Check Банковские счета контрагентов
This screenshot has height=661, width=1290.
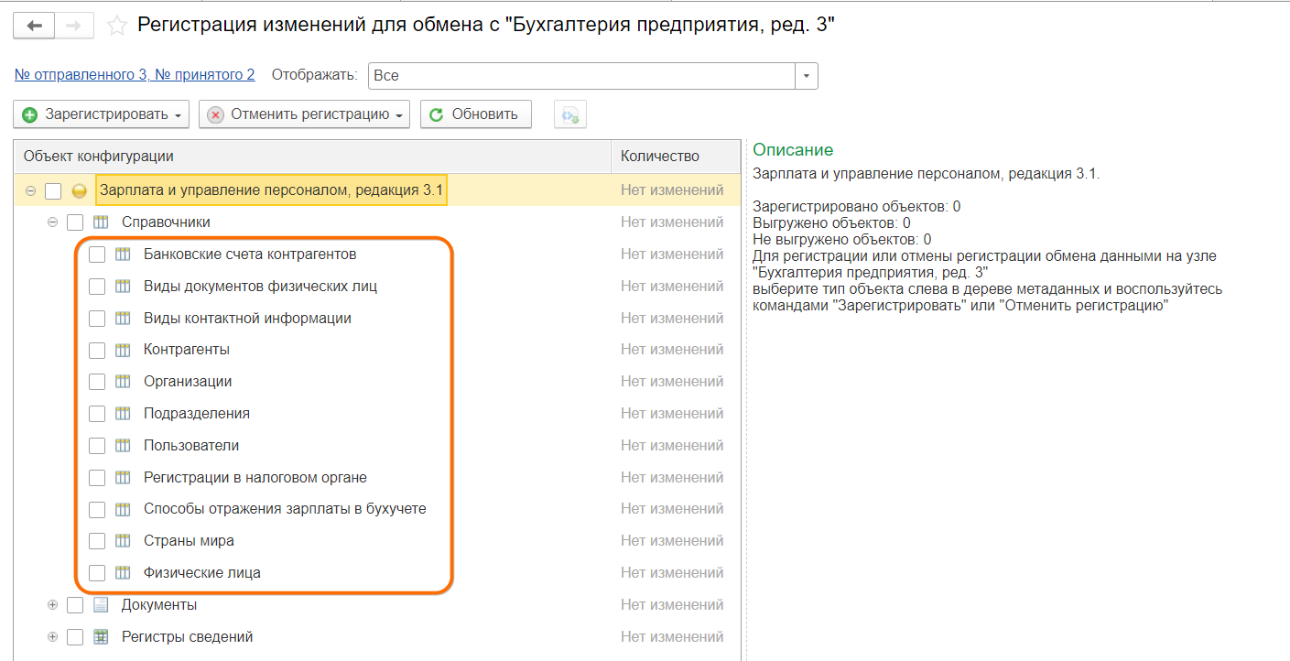pyautogui.click(x=97, y=255)
